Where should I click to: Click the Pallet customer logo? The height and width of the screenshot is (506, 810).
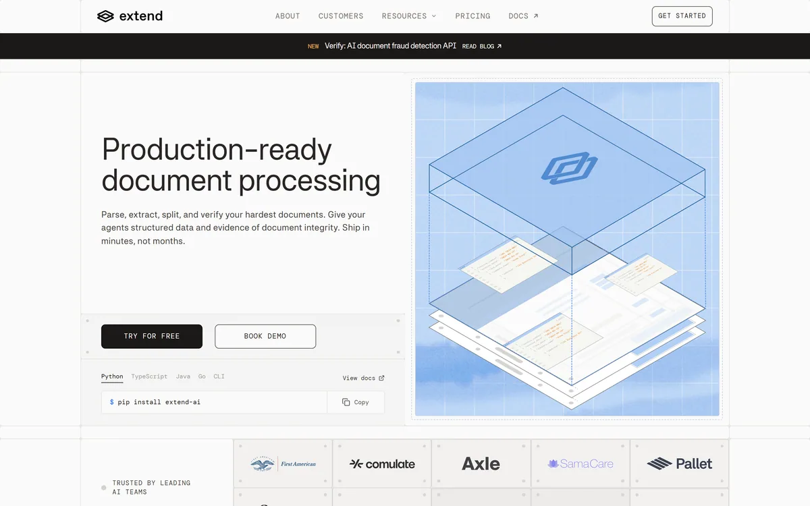680,463
